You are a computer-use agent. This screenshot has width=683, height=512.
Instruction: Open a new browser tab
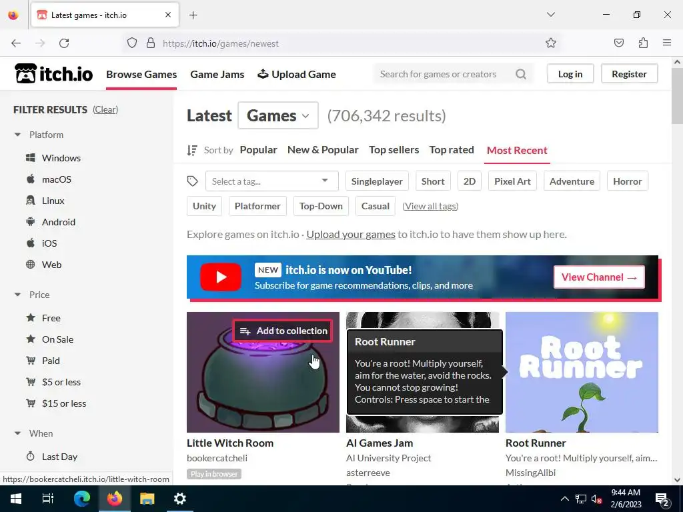pyautogui.click(x=193, y=15)
